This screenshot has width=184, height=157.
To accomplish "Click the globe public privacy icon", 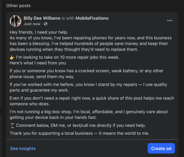I will (x=45, y=24).
